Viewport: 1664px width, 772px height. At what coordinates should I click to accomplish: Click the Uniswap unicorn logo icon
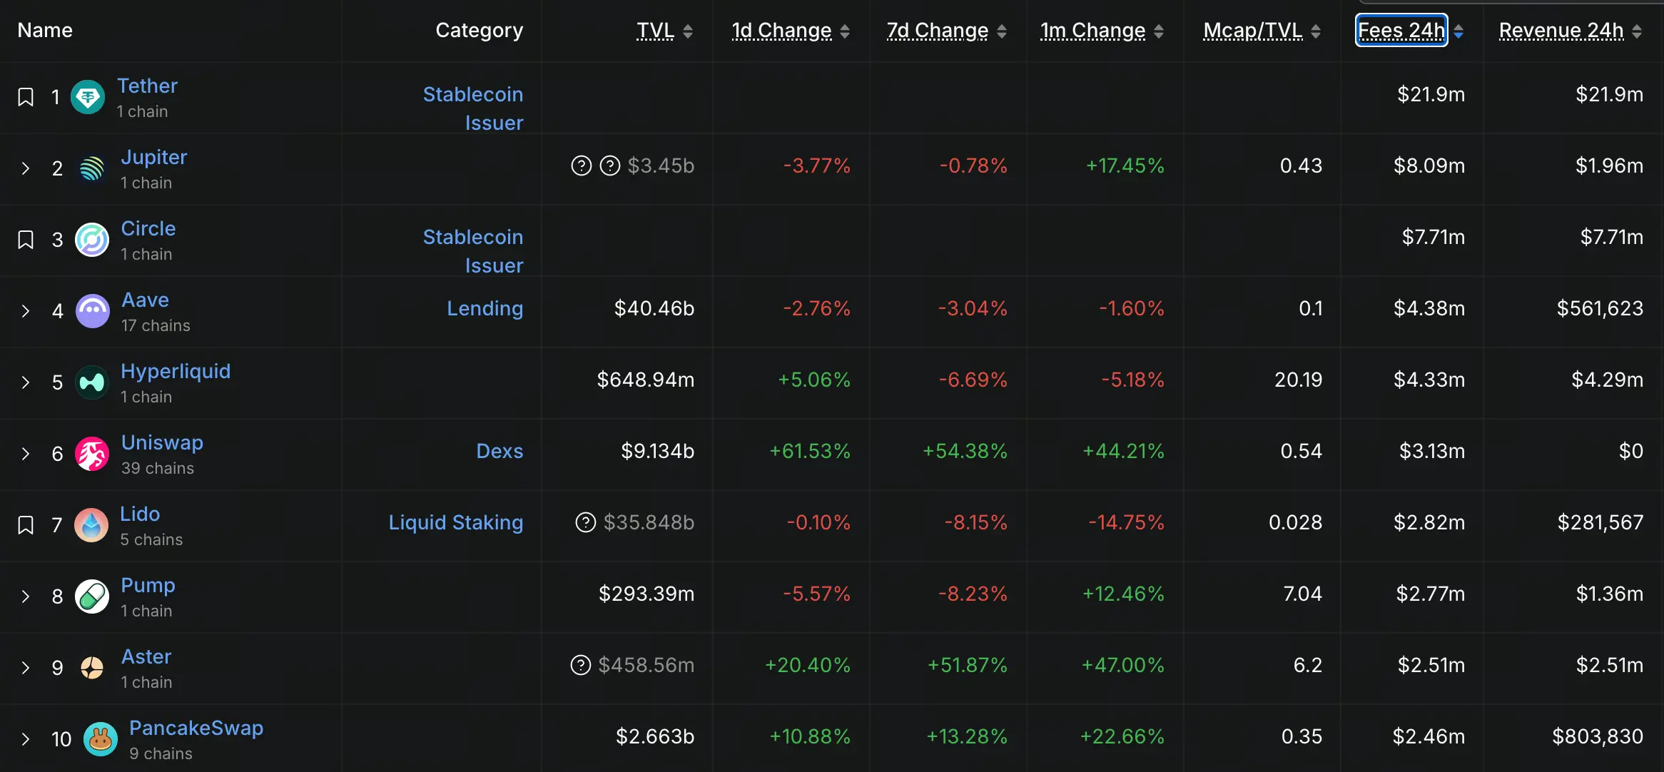pyautogui.click(x=92, y=454)
